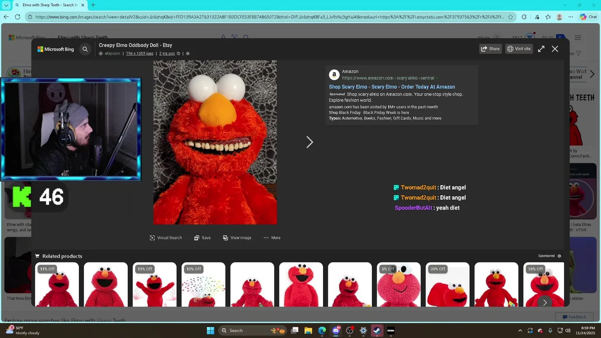Open the related product marked 30% Off
The width and height of the screenshot is (601, 338).
[x=447, y=284]
